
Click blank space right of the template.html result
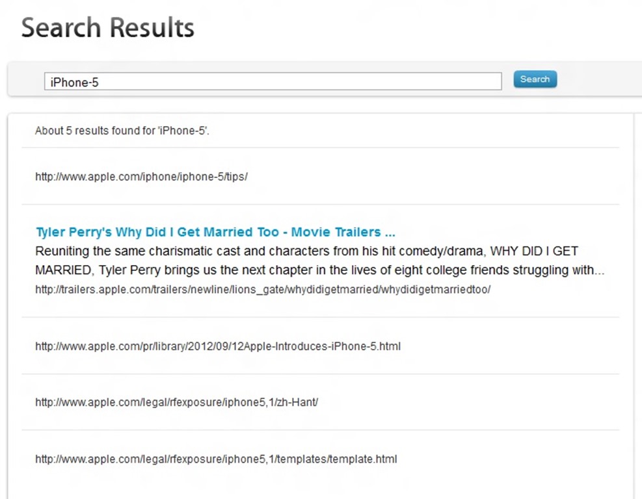[507, 459]
